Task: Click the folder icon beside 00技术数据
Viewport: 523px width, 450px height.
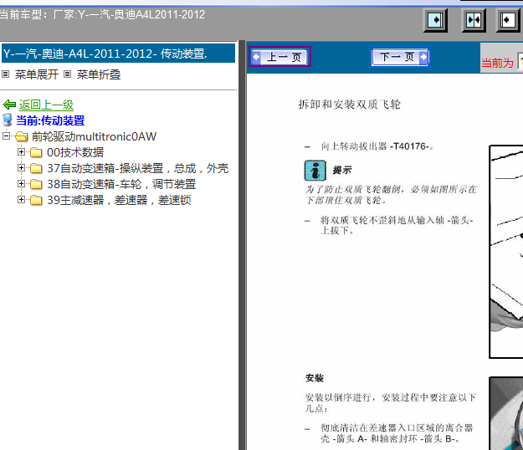Action: coord(36,152)
